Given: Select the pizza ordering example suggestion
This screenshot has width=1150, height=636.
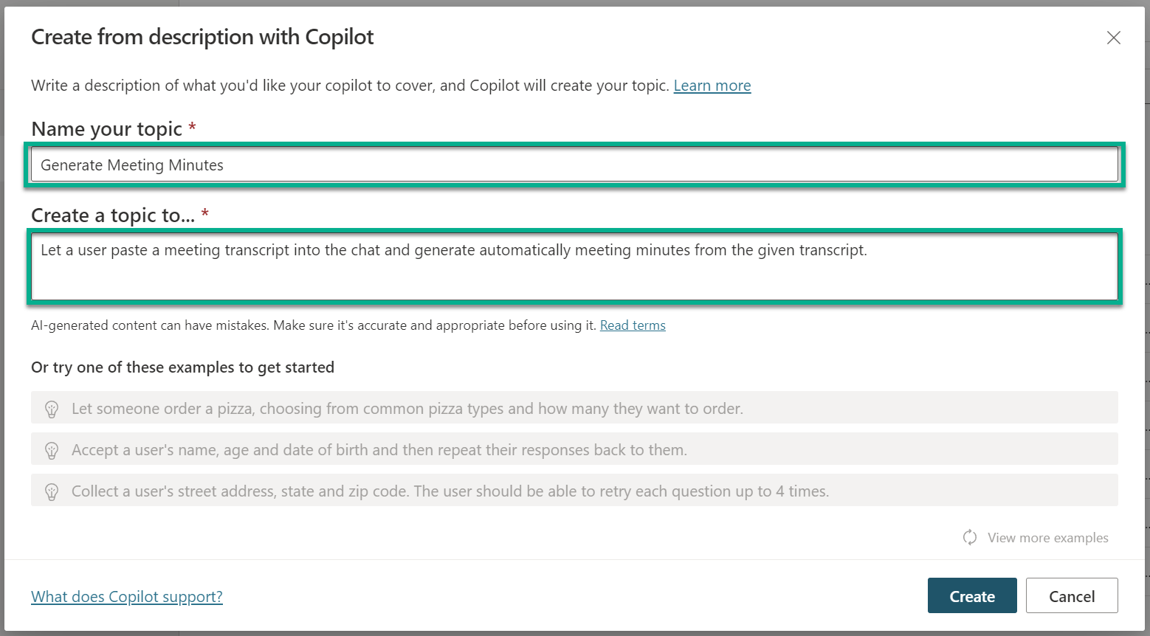Looking at the screenshot, I should click(406, 408).
